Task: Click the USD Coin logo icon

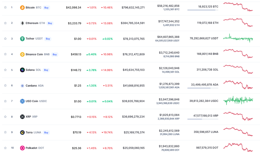Action: click(22, 101)
